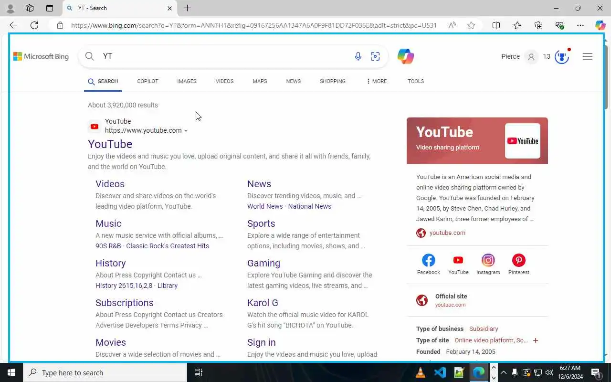Image resolution: width=611 pixels, height=382 pixels.
Task: Open the system volume control
Action: click(x=549, y=372)
